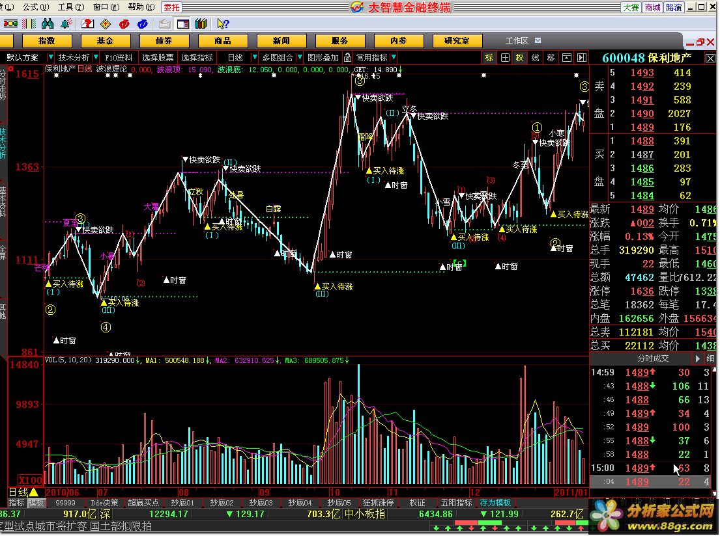Click the F10资料 button
This screenshot has height=536, width=720.
click(119, 57)
